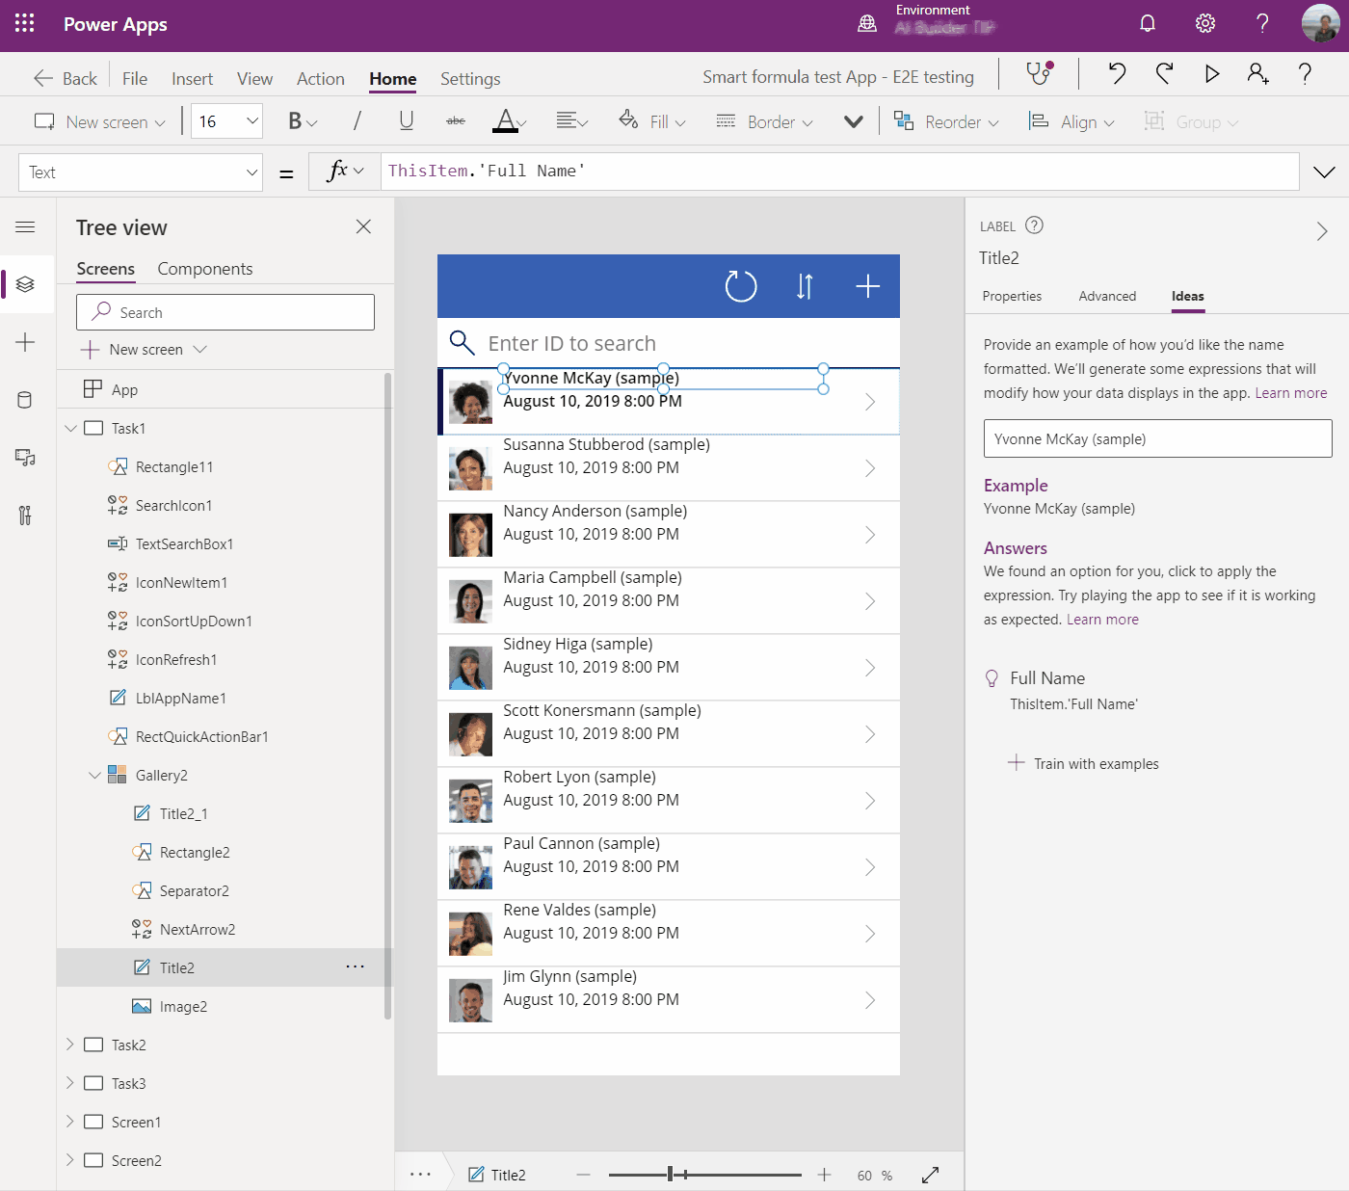Click the sort up-down icon in app
The height and width of the screenshot is (1191, 1349).
pyautogui.click(x=805, y=286)
